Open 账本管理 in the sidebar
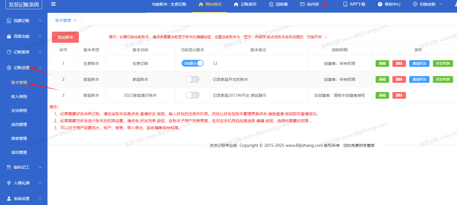 coord(19,83)
